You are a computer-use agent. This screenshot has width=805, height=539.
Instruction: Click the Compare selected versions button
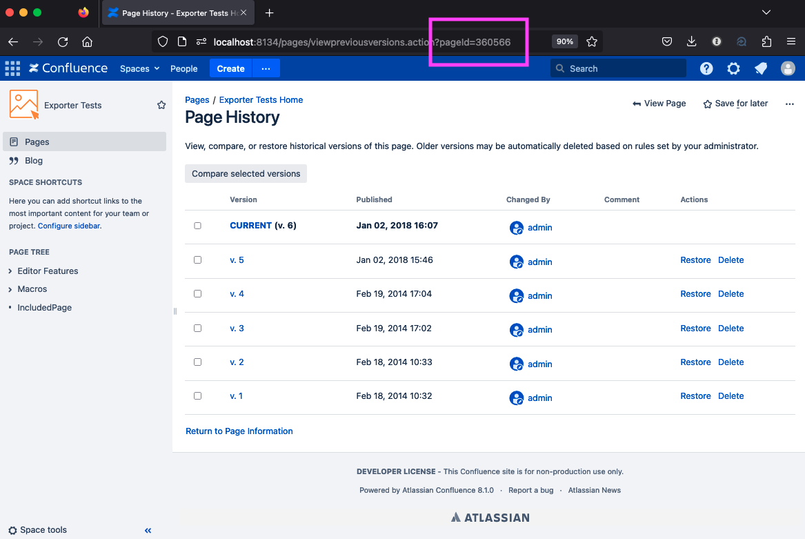[246, 174]
